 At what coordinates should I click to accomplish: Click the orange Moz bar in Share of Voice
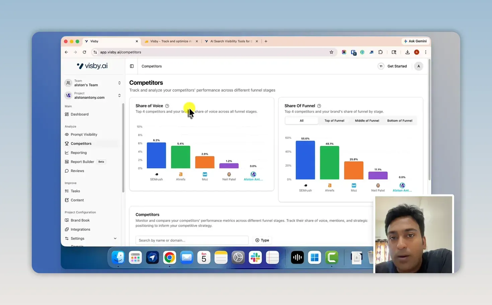[205, 162]
